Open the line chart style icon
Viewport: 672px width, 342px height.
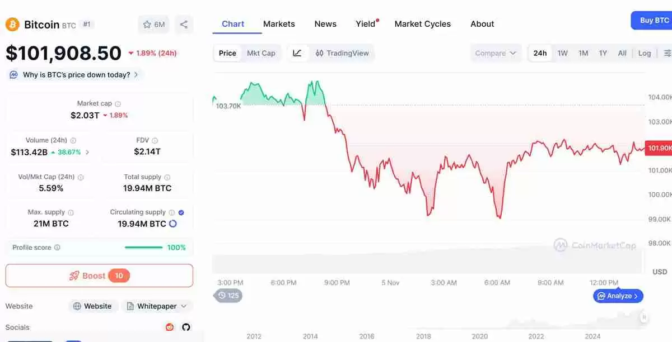[297, 53]
